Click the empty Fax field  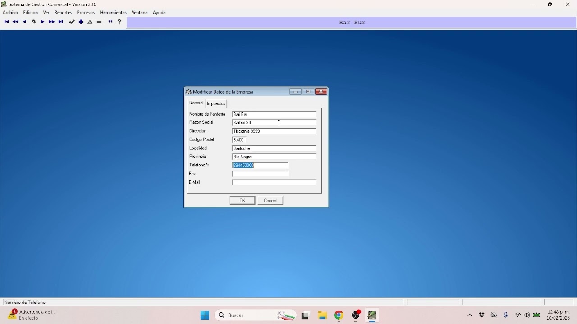260,174
